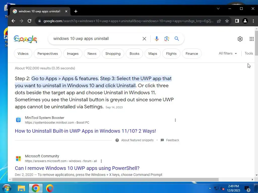Open more options for MiniTool result
This screenshot has height=193, width=258.
175,120
